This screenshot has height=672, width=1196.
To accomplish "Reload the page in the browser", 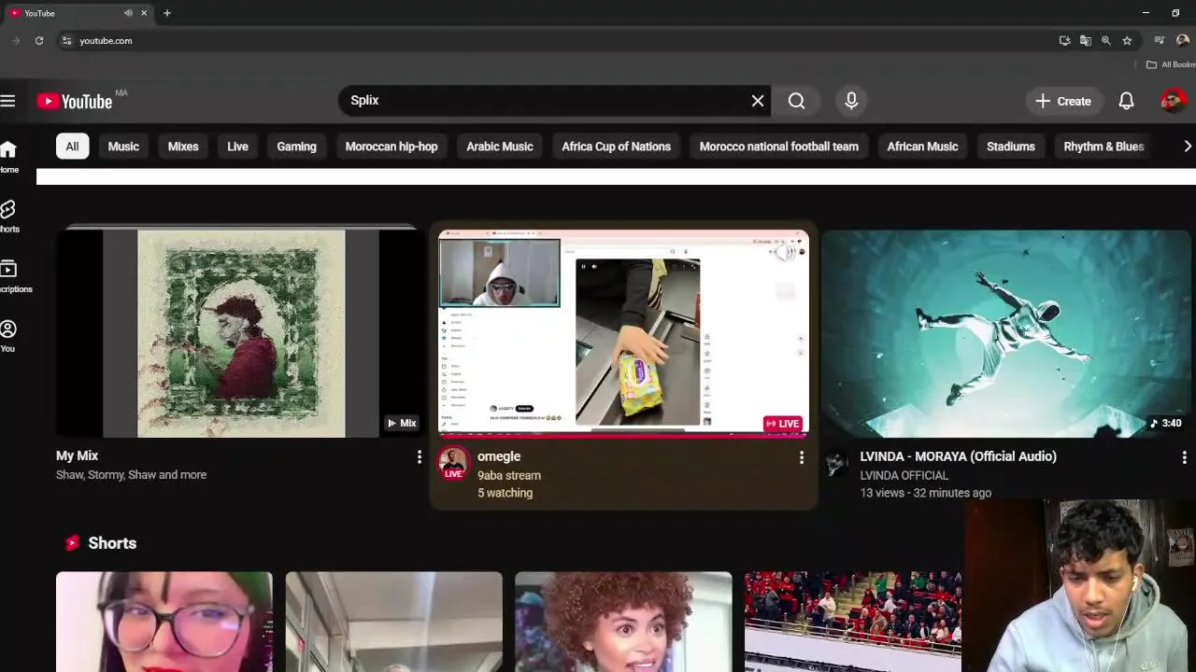I will pos(39,41).
